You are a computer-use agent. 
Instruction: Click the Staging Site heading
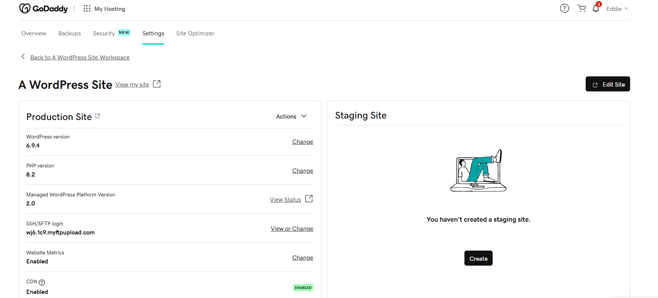point(361,115)
